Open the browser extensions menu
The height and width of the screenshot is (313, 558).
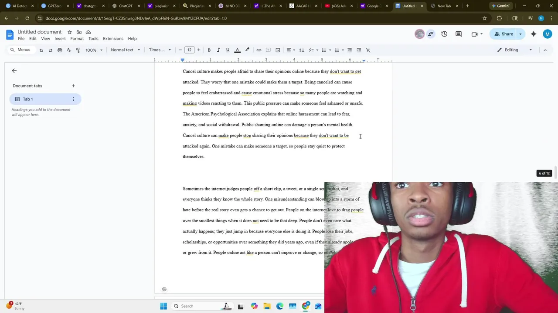(500, 18)
